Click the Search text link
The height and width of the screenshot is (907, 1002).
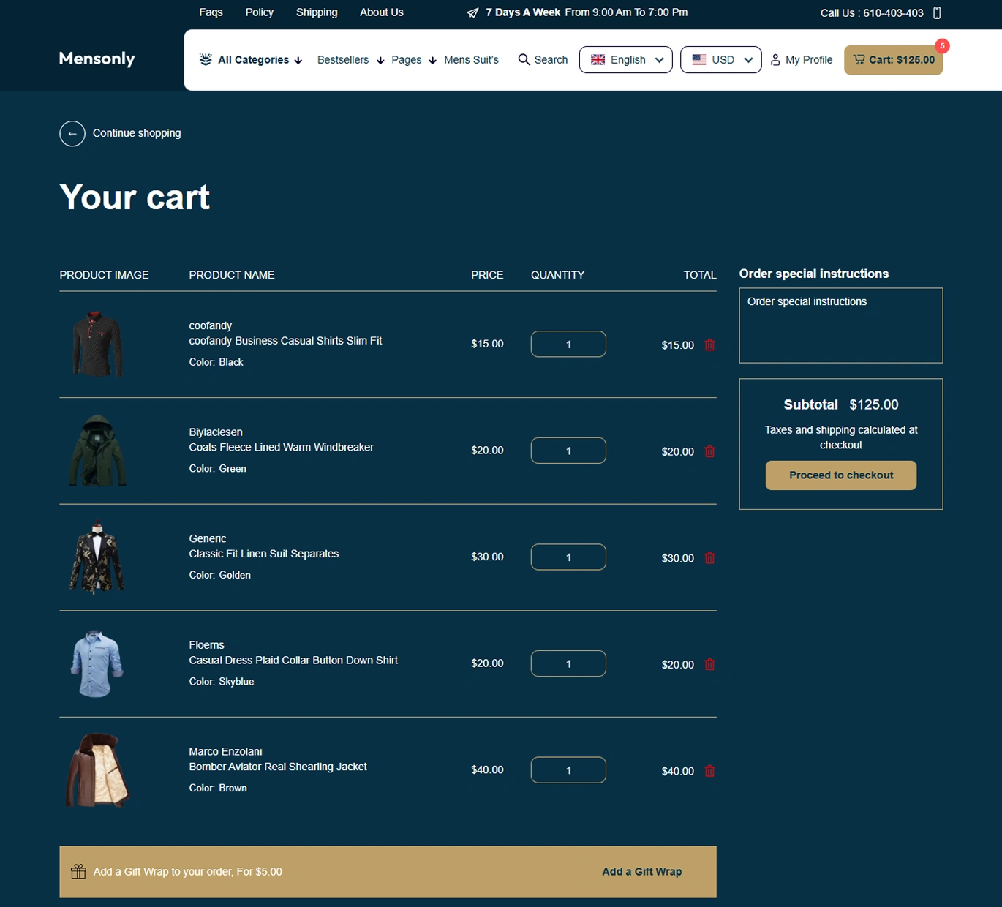click(551, 60)
